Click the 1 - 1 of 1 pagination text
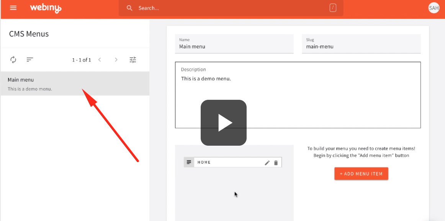The image size is (445, 221). pyautogui.click(x=82, y=60)
